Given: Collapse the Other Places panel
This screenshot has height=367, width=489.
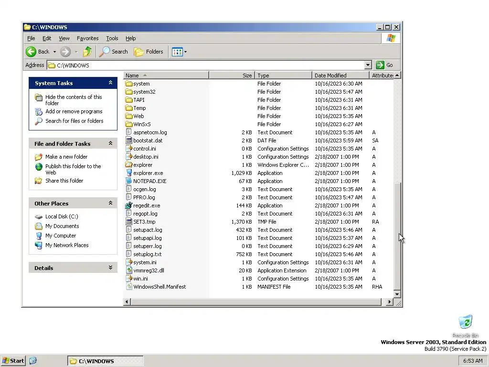Looking at the screenshot, I should pyautogui.click(x=110, y=203).
